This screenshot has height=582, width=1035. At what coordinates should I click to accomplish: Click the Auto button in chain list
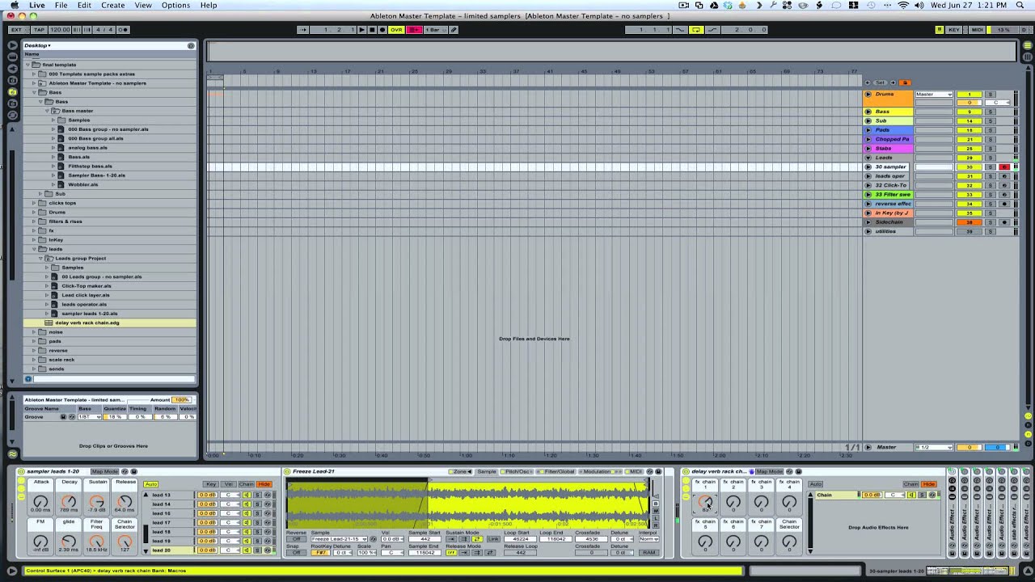point(151,484)
